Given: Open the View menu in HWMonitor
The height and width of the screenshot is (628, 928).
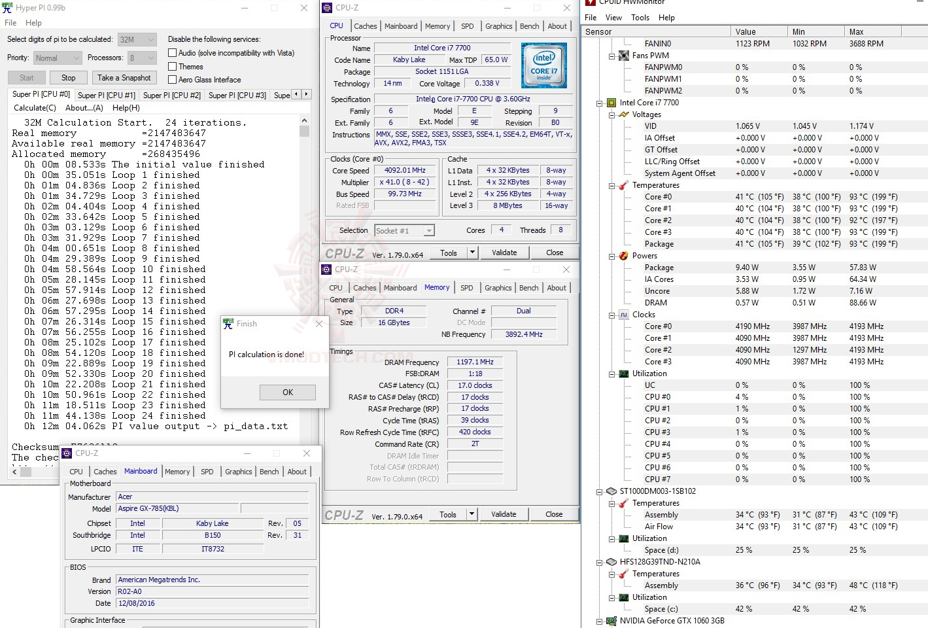Looking at the screenshot, I should (613, 18).
